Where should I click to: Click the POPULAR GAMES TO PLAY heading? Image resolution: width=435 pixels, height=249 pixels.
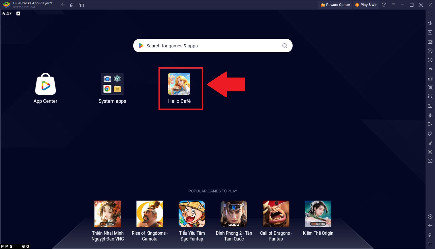point(213,191)
